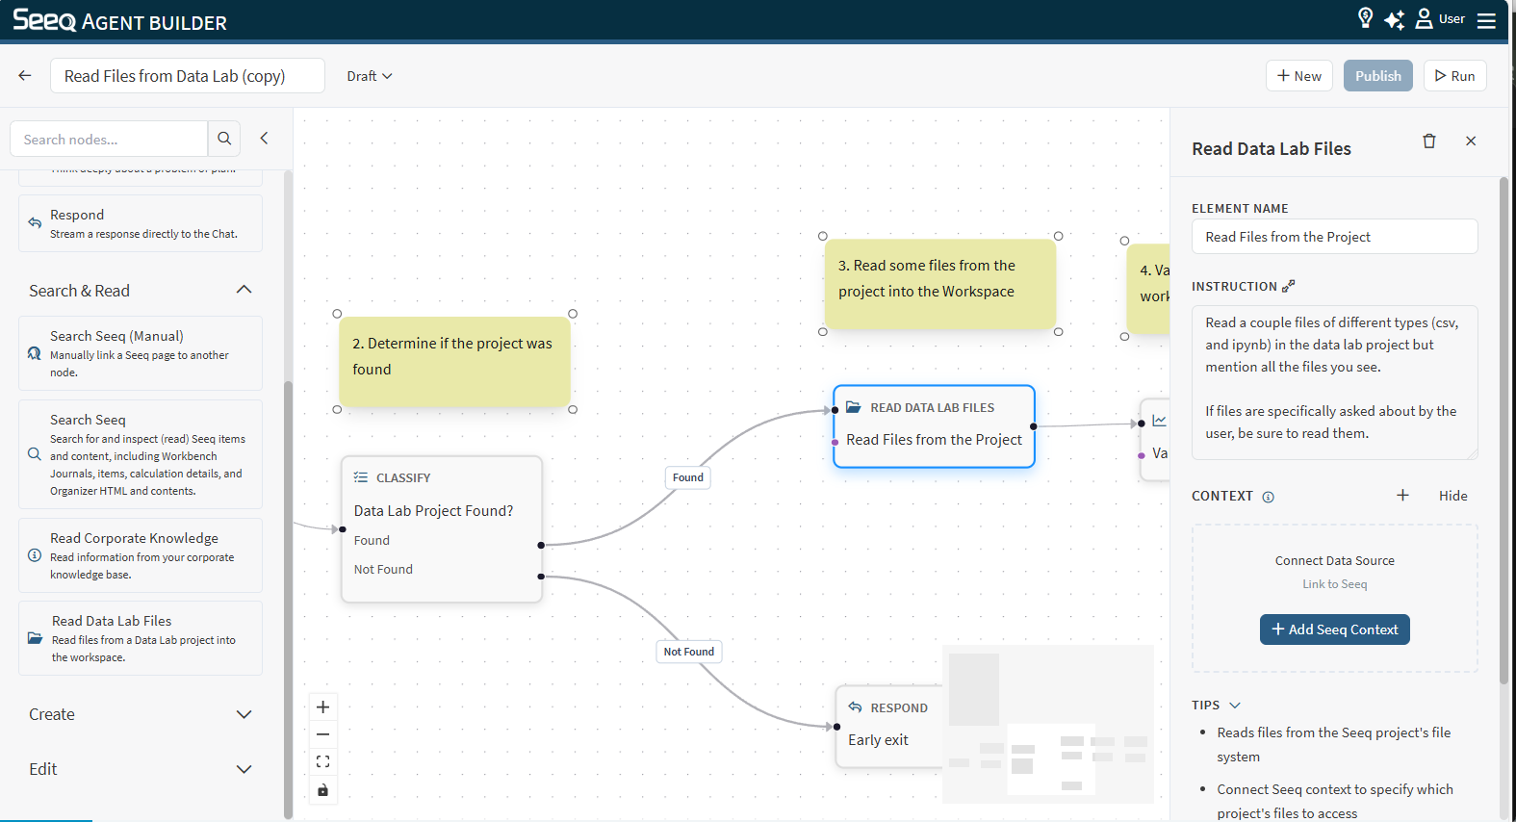
Task: Click the Add Seeq Context button
Action: [x=1334, y=629]
